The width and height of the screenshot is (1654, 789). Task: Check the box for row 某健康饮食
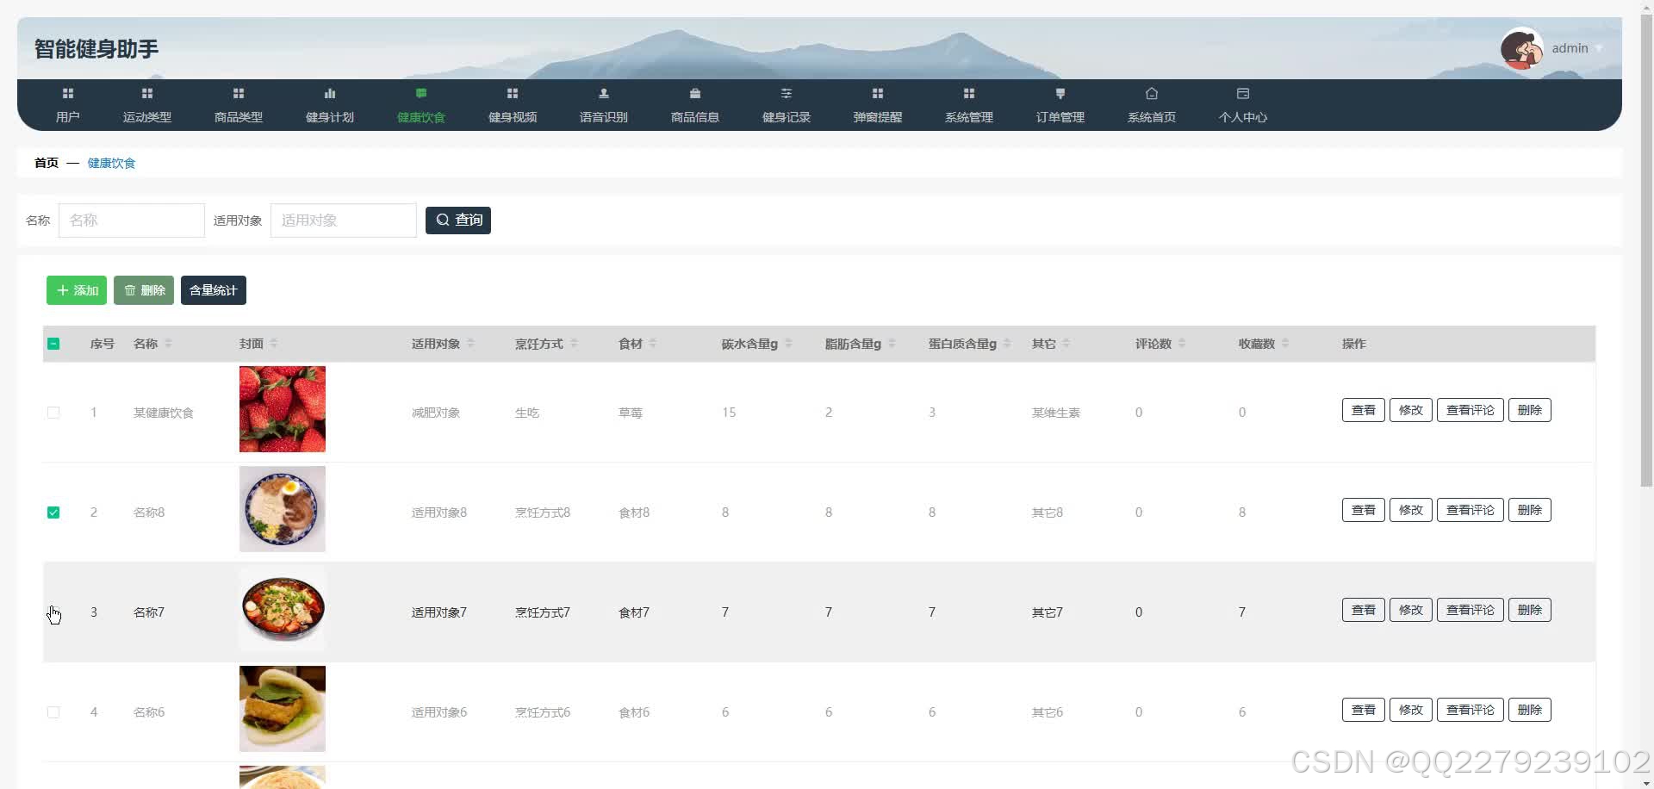(x=53, y=413)
